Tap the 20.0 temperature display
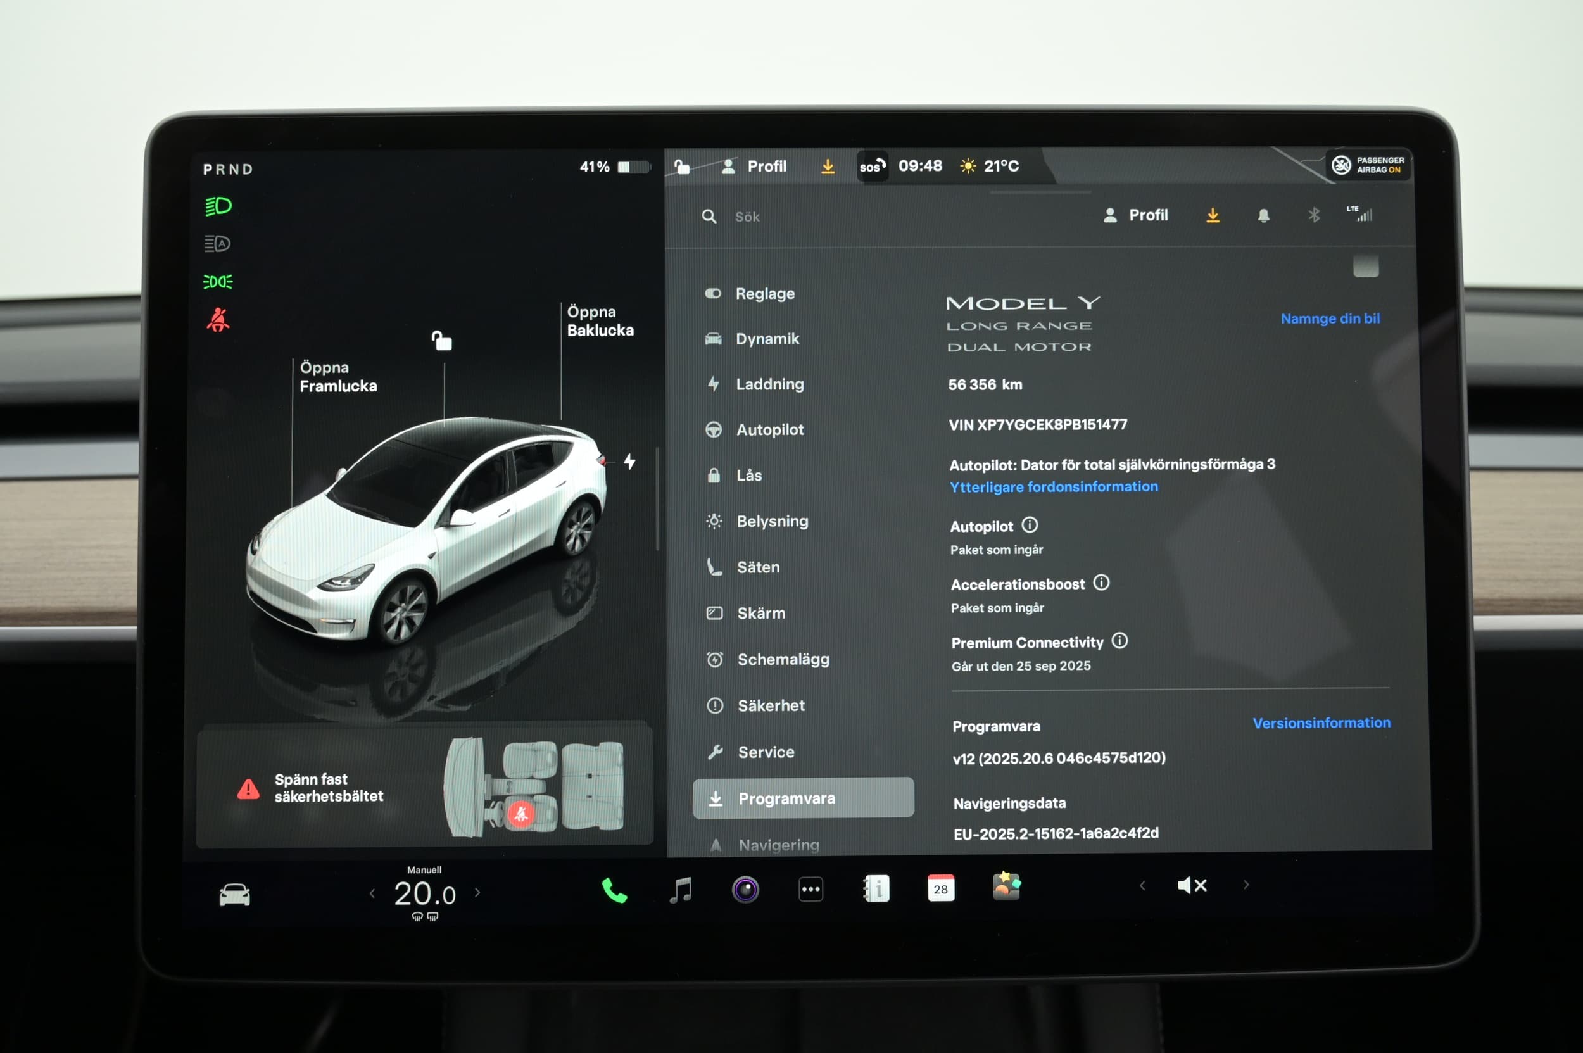The height and width of the screenshot is (1053, 1583). (x=424, y=894)
